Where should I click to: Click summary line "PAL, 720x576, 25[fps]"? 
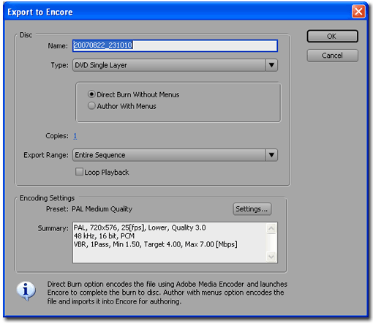pos(140,227)
